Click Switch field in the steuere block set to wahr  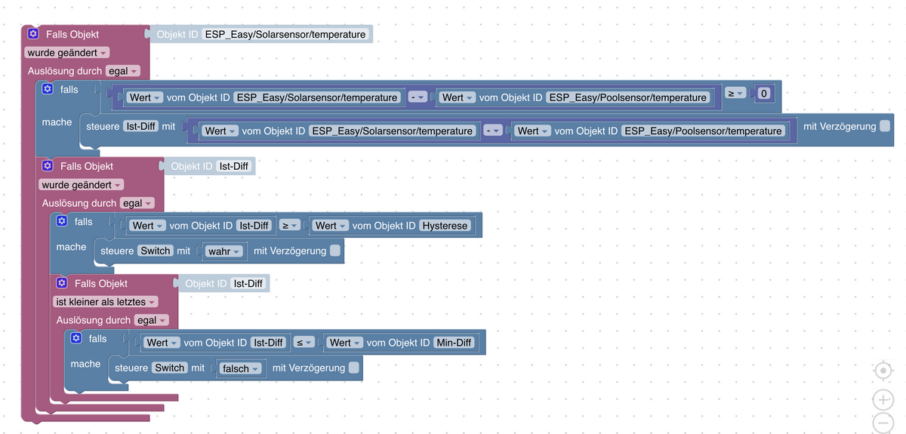tap(156, 251)
